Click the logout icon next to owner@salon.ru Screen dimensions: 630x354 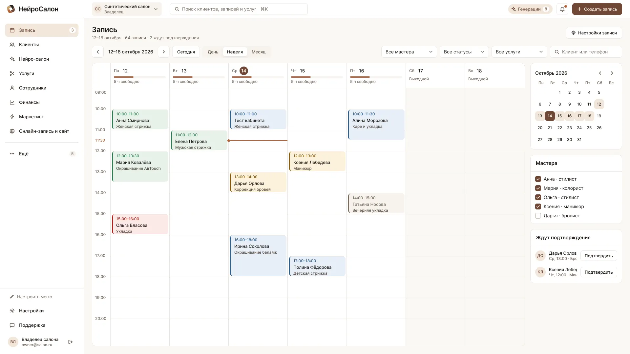pos(70,342)
